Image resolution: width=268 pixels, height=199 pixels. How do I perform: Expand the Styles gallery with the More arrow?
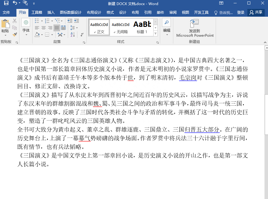[155, 34]
